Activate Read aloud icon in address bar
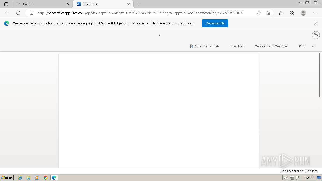Image resolution: width=322 pixels, height=181 pixels. tap(259, 13)
